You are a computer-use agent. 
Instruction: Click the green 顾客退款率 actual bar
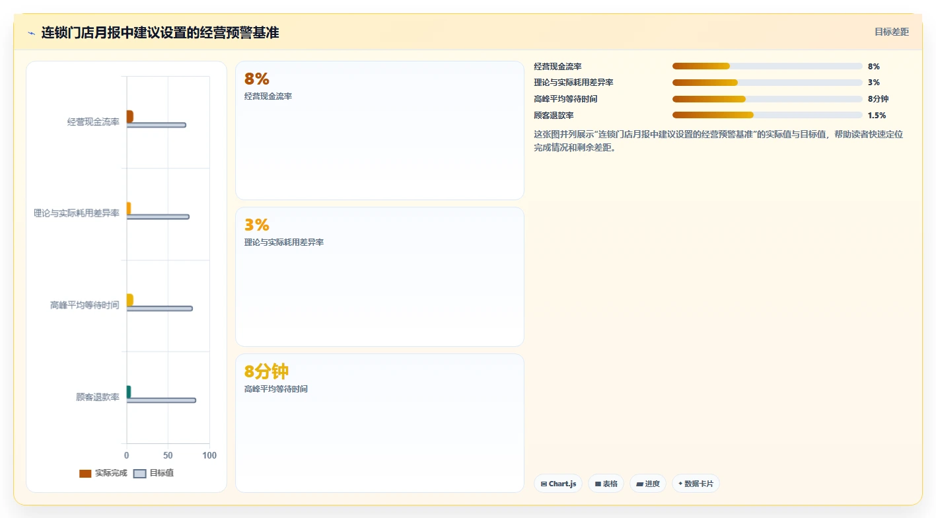coord(129,392)
